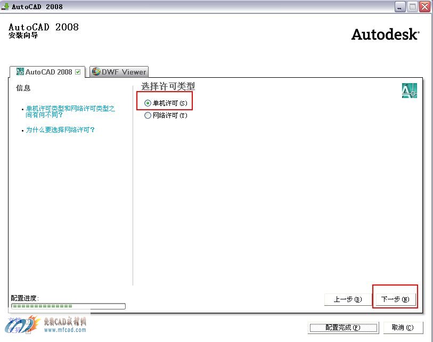The width and height of the screenshot is (433, 342).
Task: Click the 安装向导 subtitle text
Action: tap(23, 35)
